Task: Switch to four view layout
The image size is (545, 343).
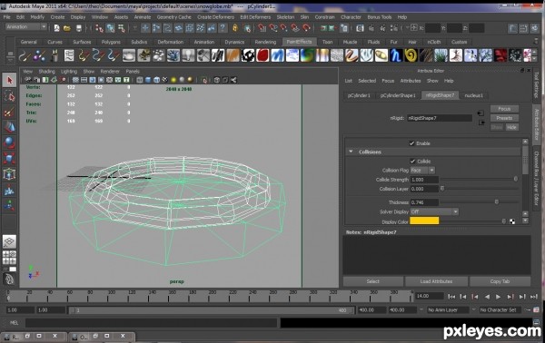Action: (x=9, y=258)
